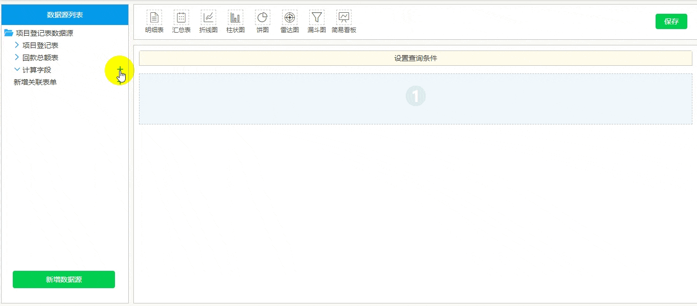Expand the 回款总额表 tree node
This screenshot has width=697, height=306.
tap(17, 57)
